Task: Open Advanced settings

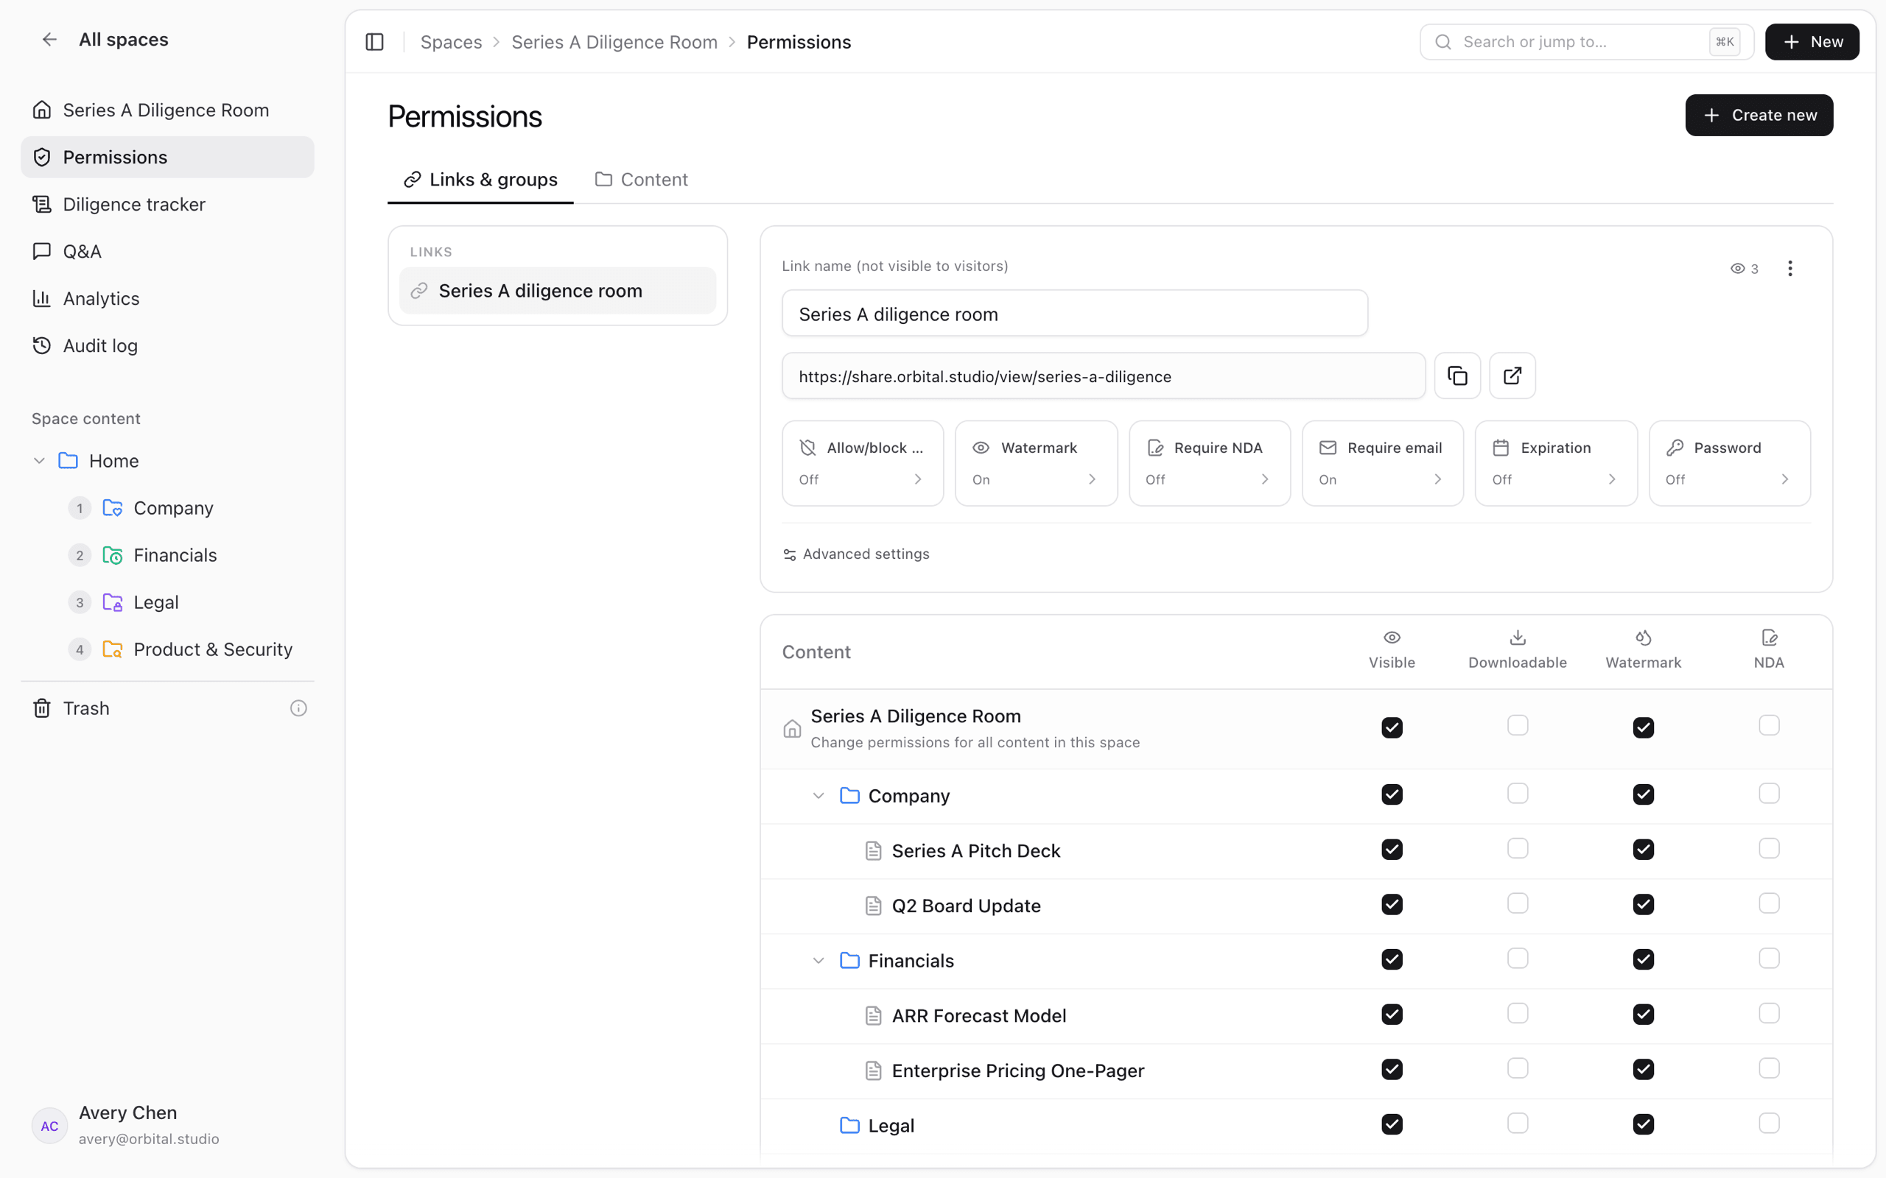Action: point(856,554)
